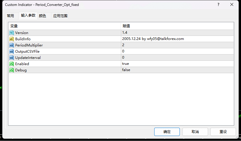Cancel using the 取消 button
The image size is (241, 141).
[195, 132]
